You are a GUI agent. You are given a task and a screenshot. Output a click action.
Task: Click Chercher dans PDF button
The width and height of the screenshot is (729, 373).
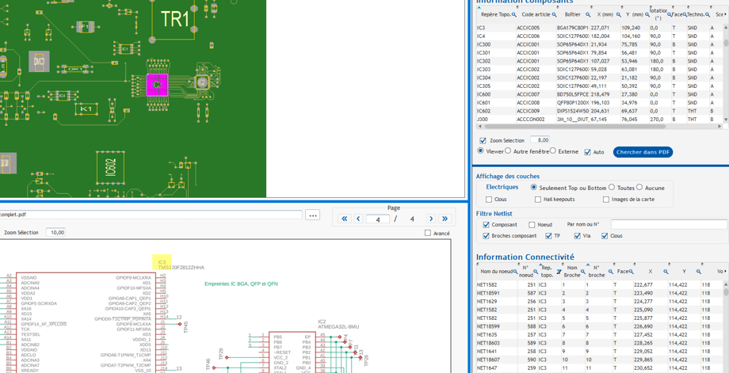pyautogui.click(x=643, y=152)
